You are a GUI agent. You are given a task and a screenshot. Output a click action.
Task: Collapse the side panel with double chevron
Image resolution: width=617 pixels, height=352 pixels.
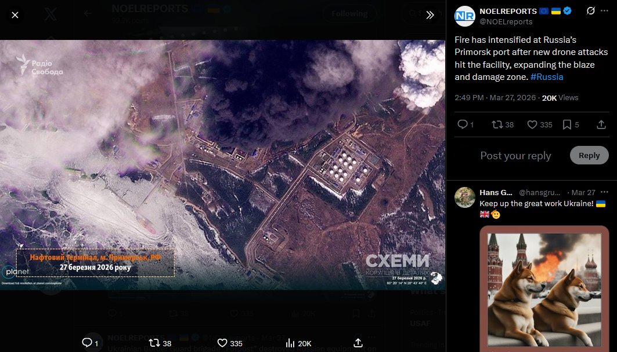click(x=430, y=15)
